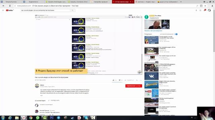Go to the YouTube home logo

[x=10, y=10]
